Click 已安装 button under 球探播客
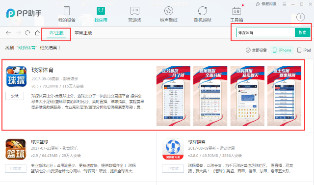Viewport: 314px width, 185px height. (x=173, y=169)
